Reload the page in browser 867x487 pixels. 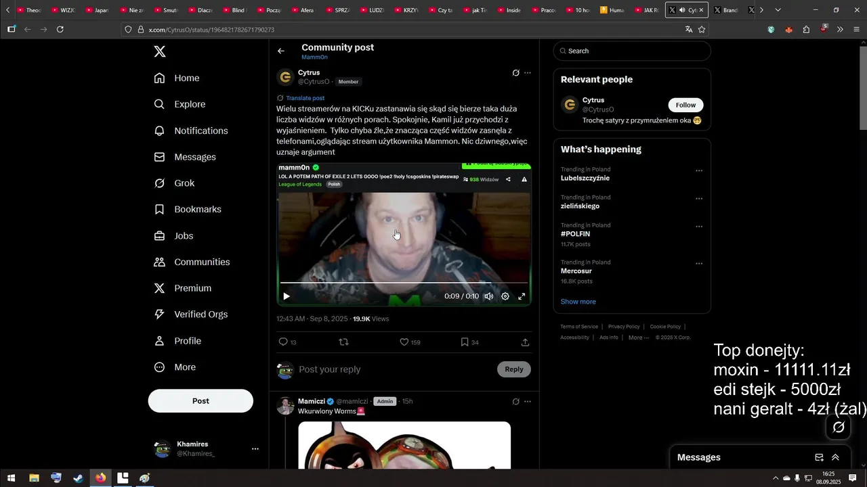(x=60, y=29)
